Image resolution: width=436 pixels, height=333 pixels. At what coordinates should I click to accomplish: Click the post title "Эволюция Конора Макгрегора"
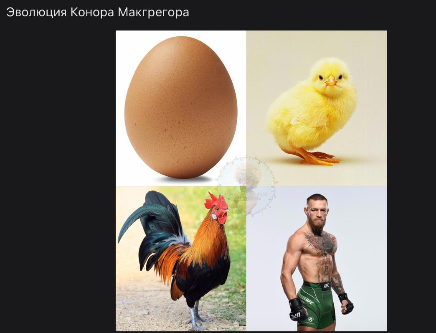(98, 13)
